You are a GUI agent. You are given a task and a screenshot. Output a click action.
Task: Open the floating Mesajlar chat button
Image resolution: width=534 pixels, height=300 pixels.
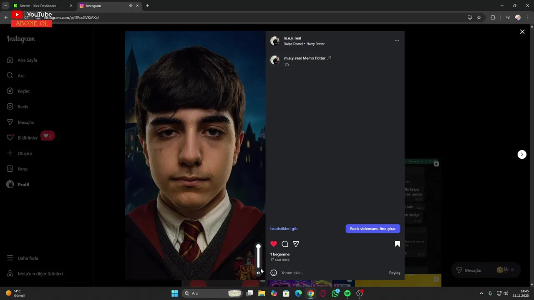coord(486,270)
